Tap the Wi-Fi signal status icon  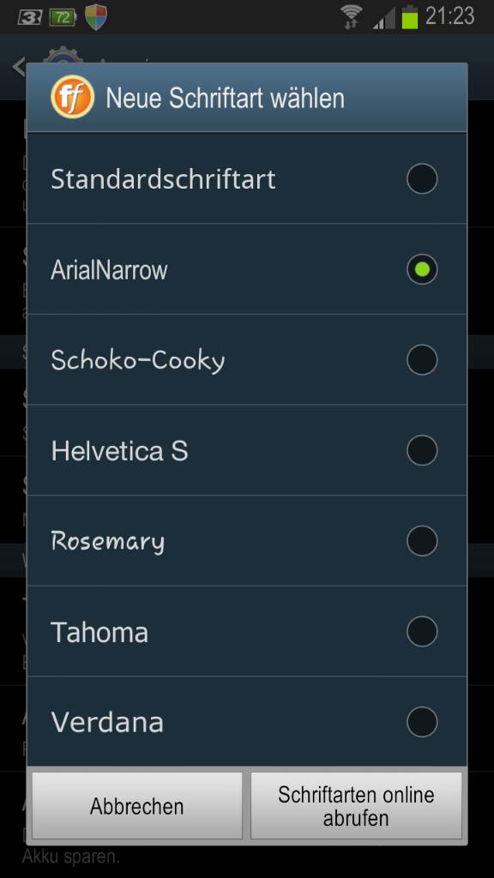pos(352,17)
